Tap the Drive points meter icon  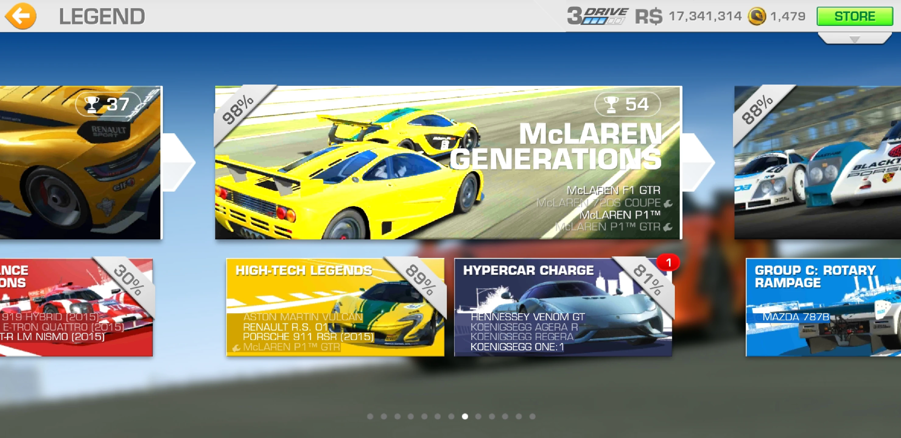click(x=598, y=16)
